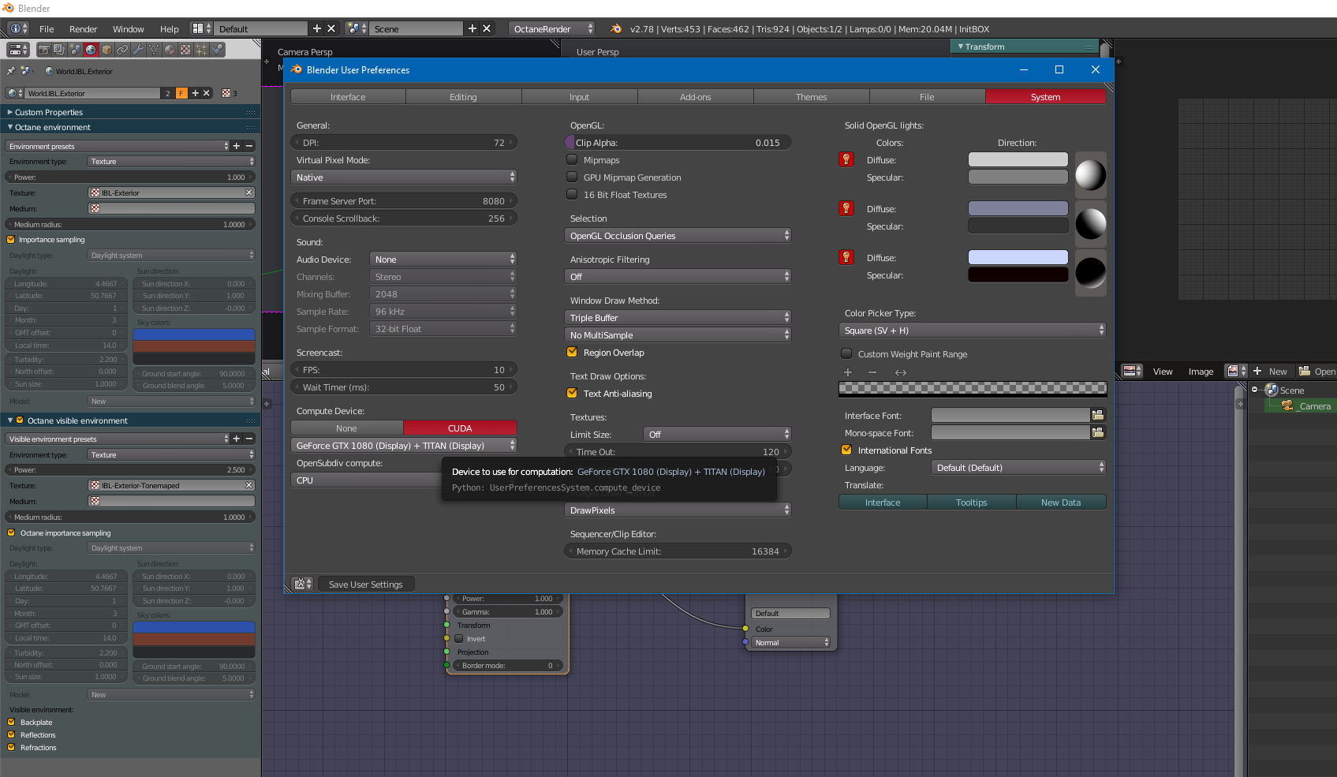Switch to the Editing preferences tab
1337x777 pixels.
463,97
